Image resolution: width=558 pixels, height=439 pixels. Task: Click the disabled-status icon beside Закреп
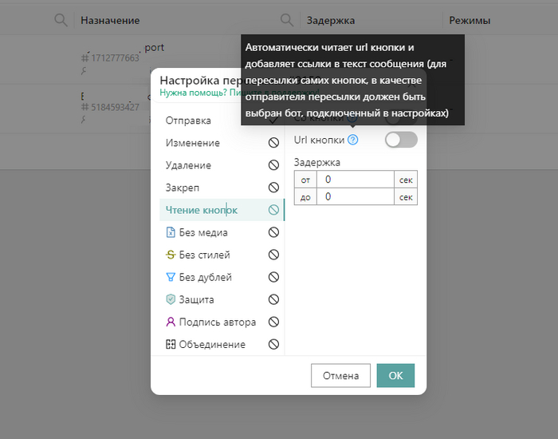coord(273,188)
